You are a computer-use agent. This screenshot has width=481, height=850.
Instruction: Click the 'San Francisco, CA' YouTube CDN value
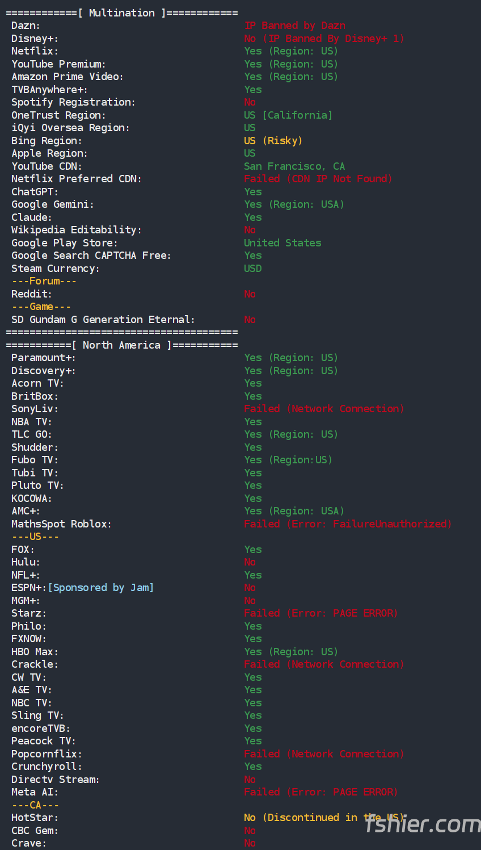(294, 166)
